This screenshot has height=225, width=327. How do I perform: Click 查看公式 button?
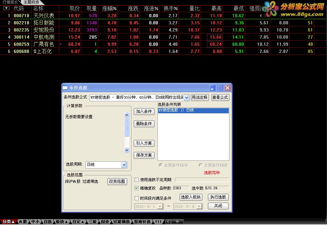(x=220, y=97)
